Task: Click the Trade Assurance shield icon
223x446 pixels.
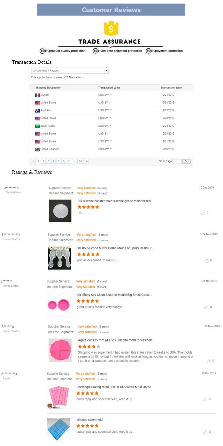Action: pos(111,29)
